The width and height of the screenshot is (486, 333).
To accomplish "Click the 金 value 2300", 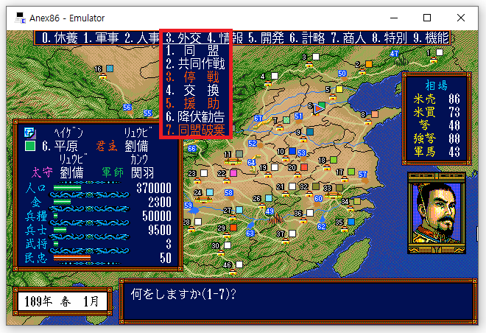I will click(160, 202).
